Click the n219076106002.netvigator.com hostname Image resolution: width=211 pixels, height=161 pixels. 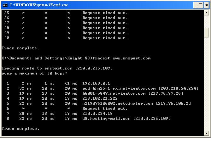pyautogui.click(x=118, y=103)
